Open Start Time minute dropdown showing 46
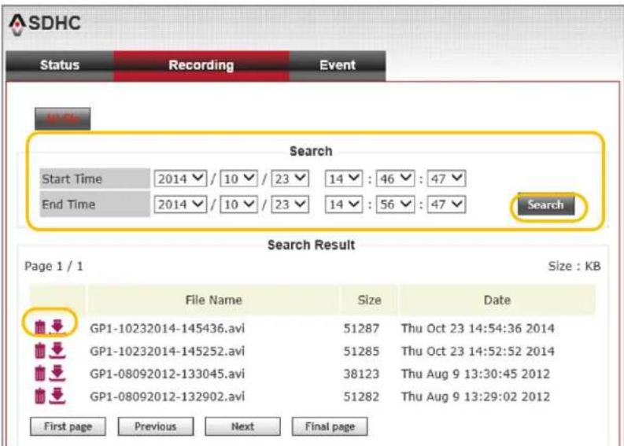The width and height of the screenshot is (624, 446). (395, 179)
